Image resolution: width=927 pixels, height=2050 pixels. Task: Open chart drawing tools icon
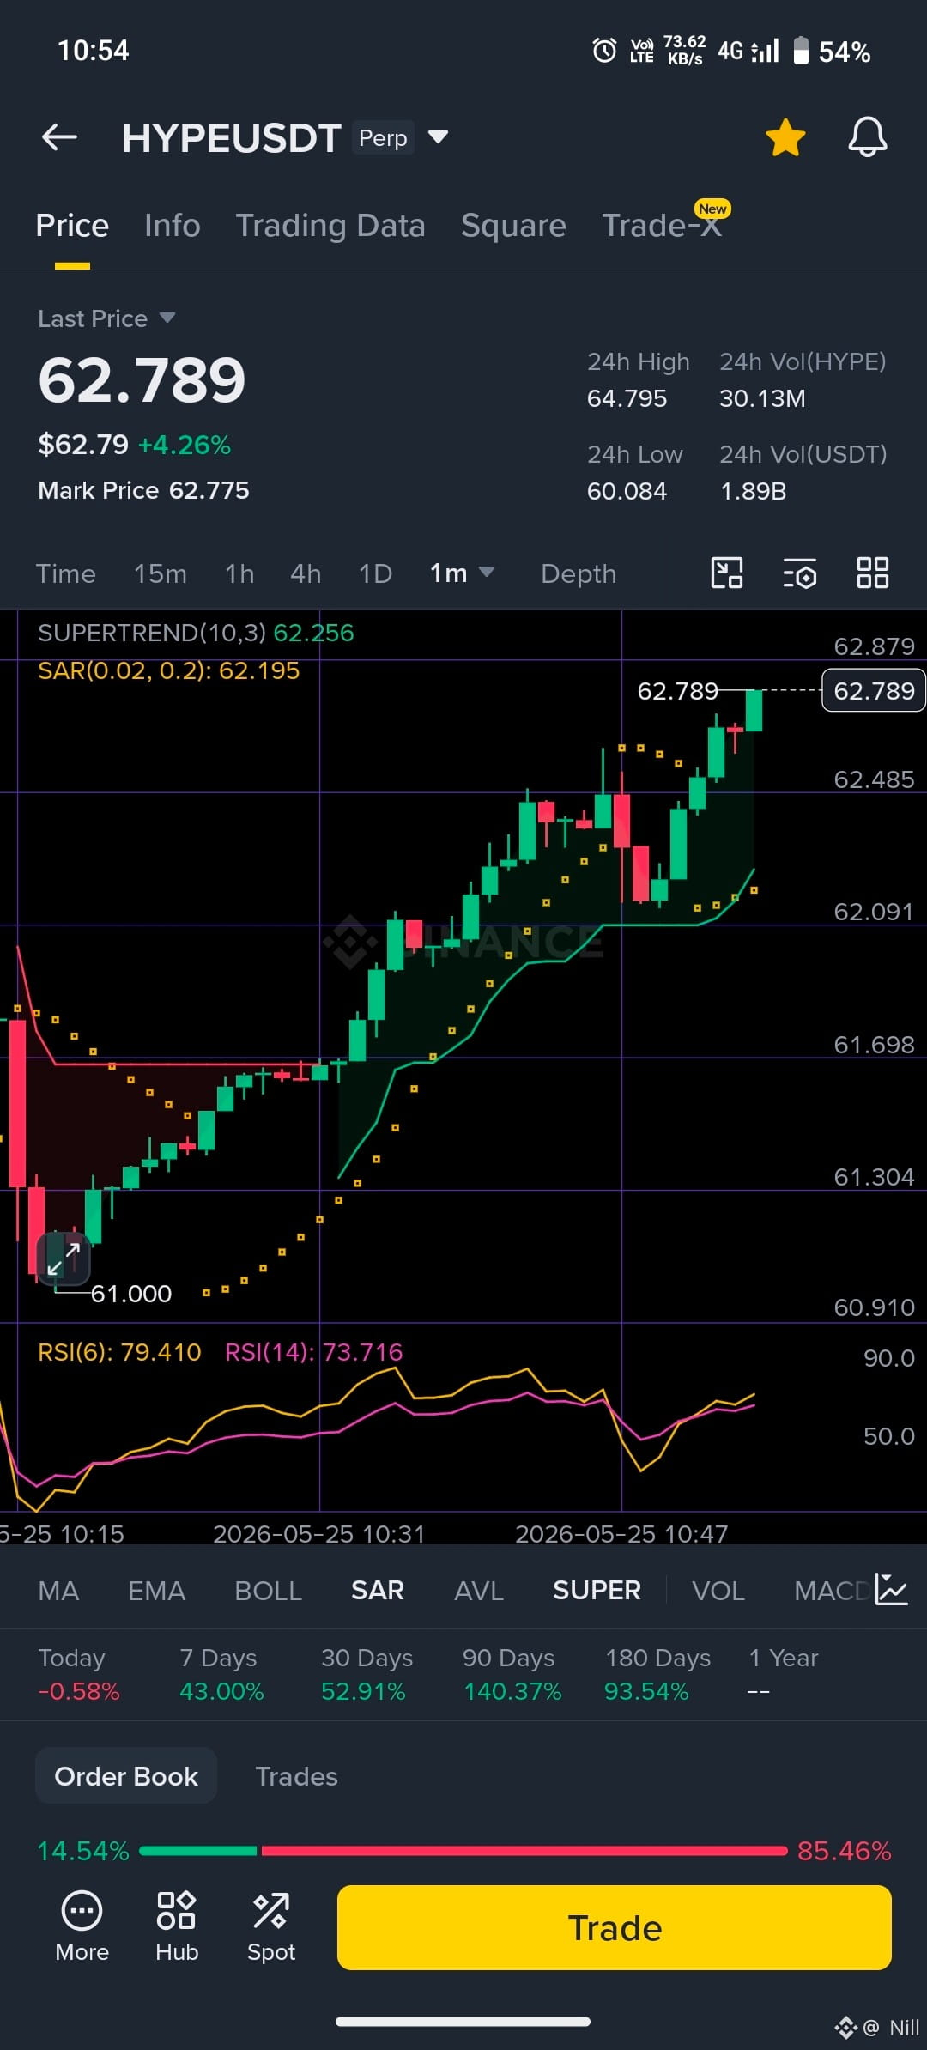tap(727, 573)
